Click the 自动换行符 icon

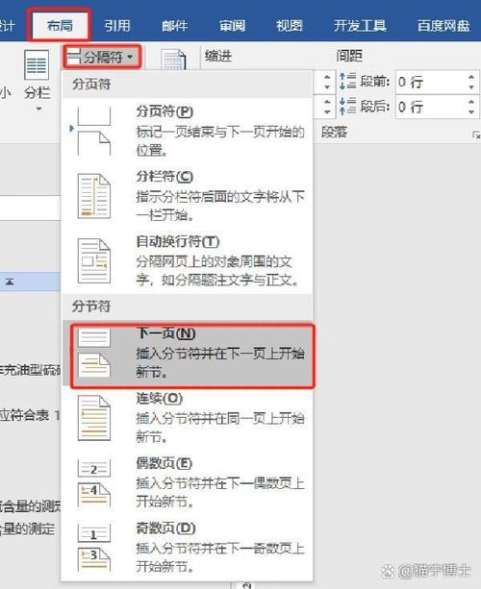point(94,260)
